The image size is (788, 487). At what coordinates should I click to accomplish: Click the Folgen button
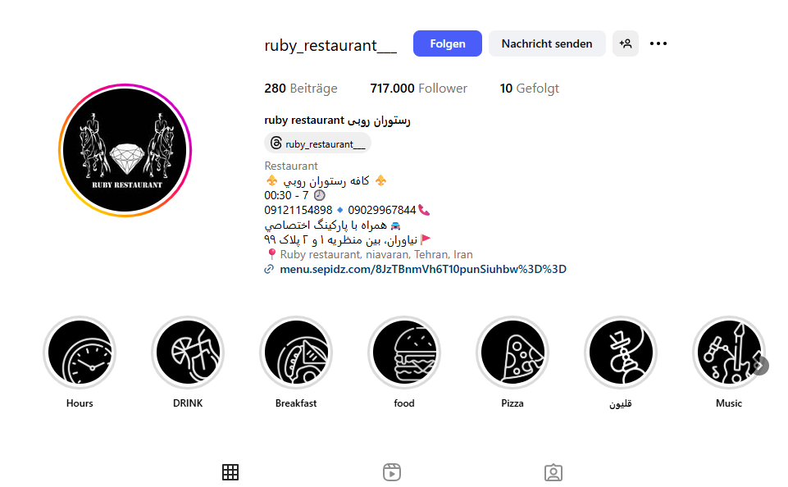pos(447,43)
